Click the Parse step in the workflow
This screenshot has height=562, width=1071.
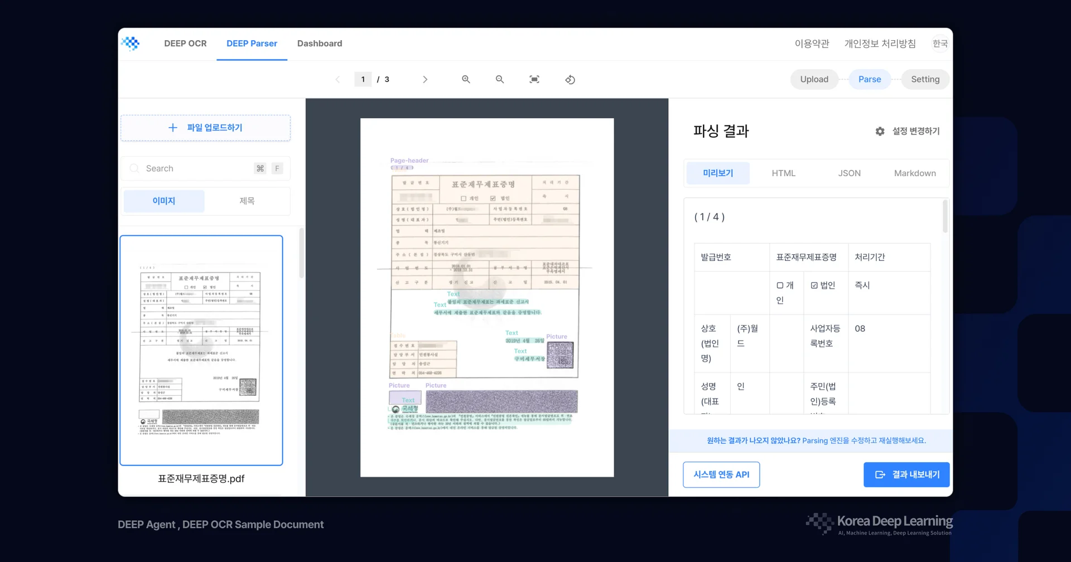869,79
